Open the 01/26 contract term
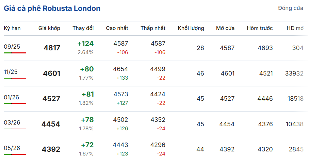 click(11, 97)
